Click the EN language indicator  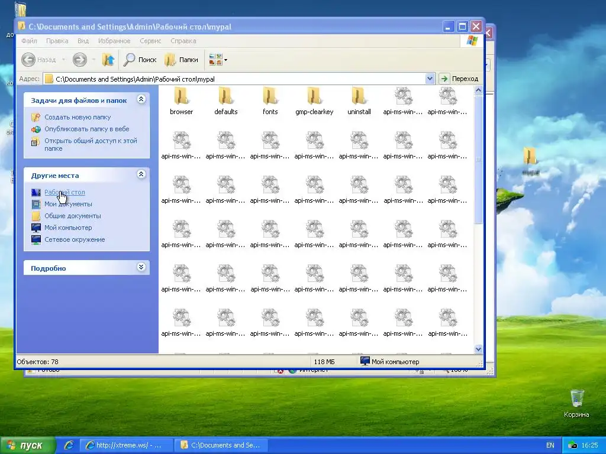pos(550,445)
